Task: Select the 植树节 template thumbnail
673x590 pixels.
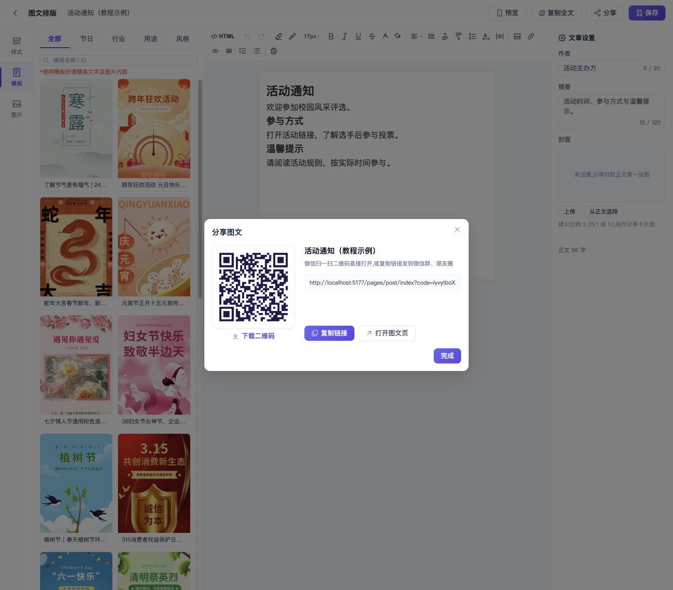Action: (76, 483)
